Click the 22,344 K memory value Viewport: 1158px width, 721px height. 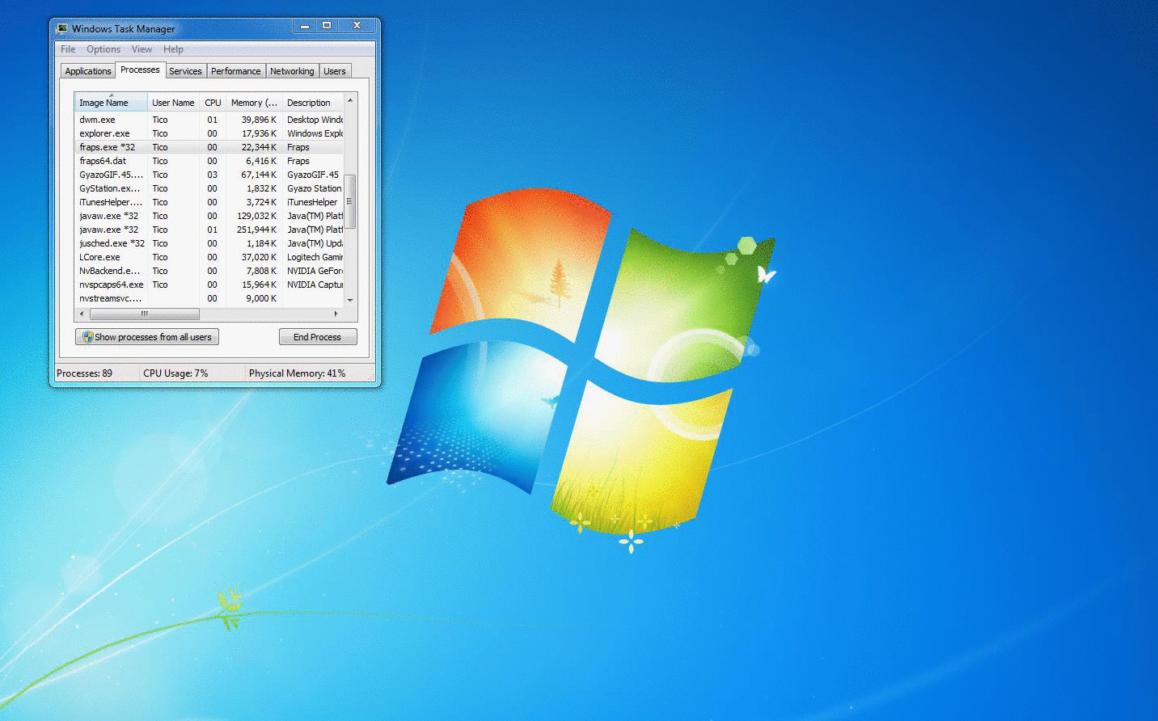(259, 147)
